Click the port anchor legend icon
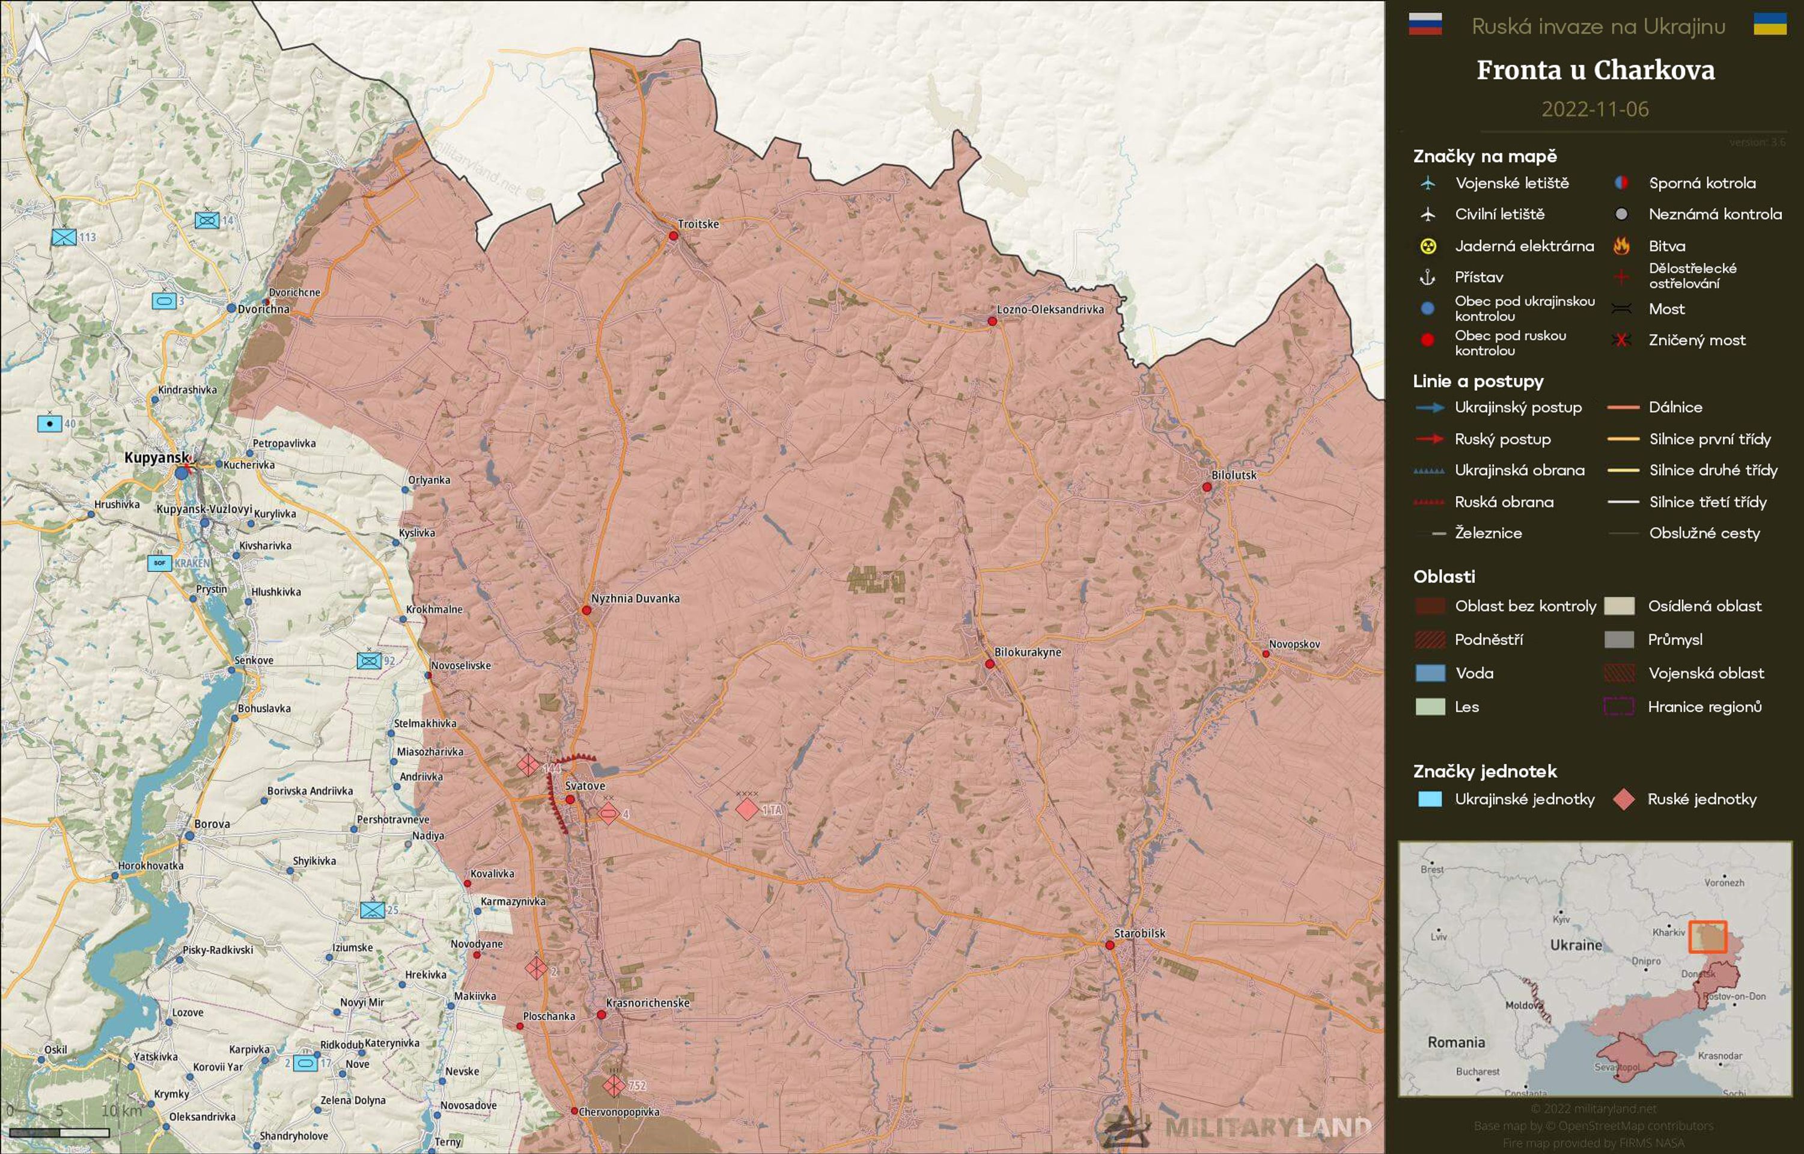 1428,277
